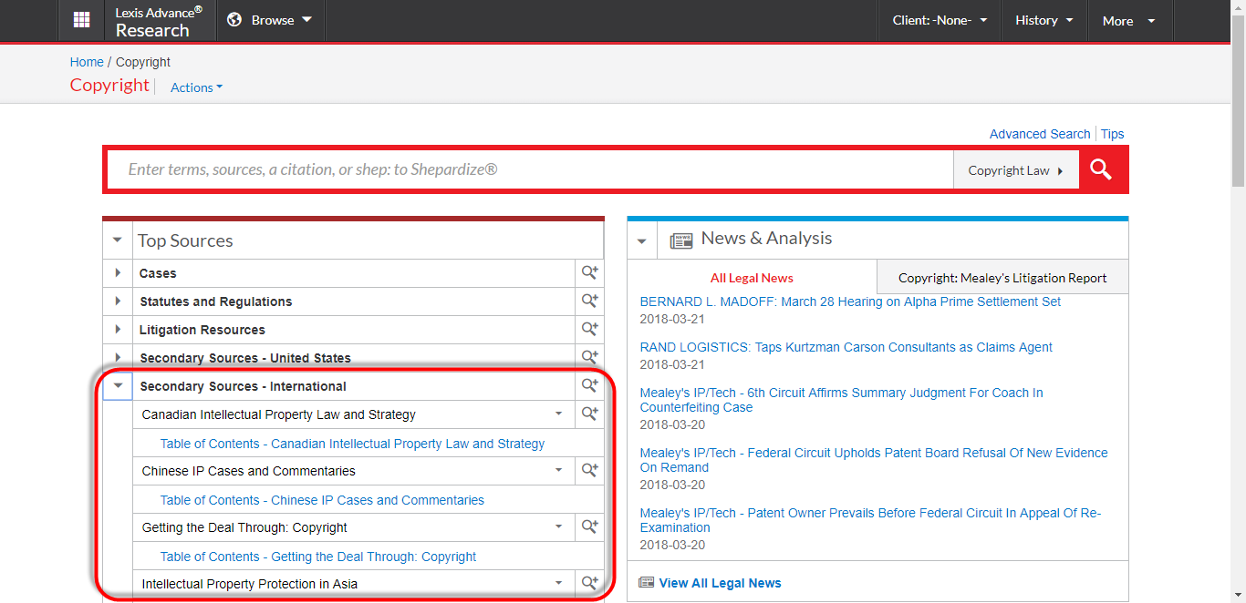Open the Actions dropdown menu

[x=196, y=87]
